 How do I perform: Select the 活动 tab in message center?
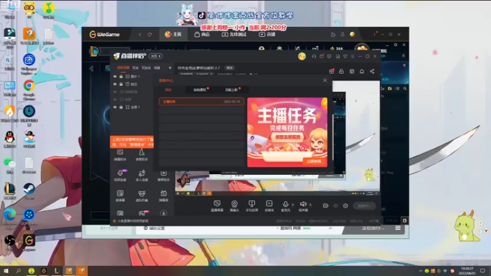tap(168, 90)
